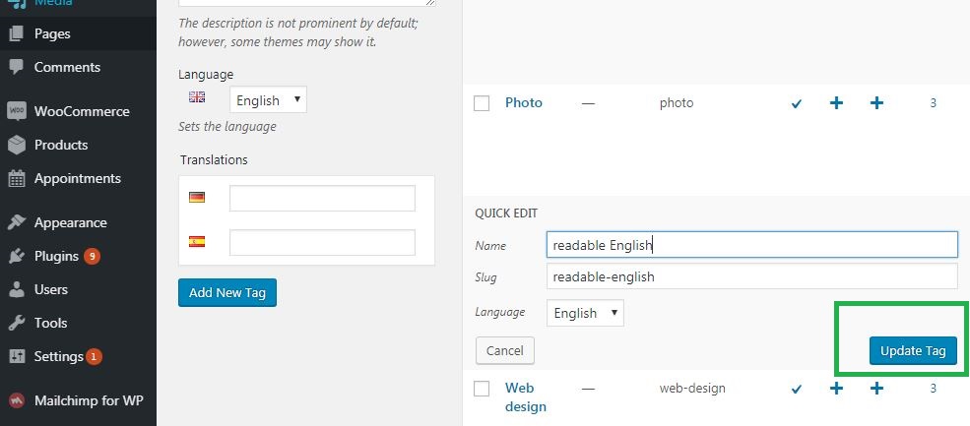Click the Add New Tag button
Image resolution: width=970 pixels, height=426 pixels.
pyautogui.click(x=227, y=292)
